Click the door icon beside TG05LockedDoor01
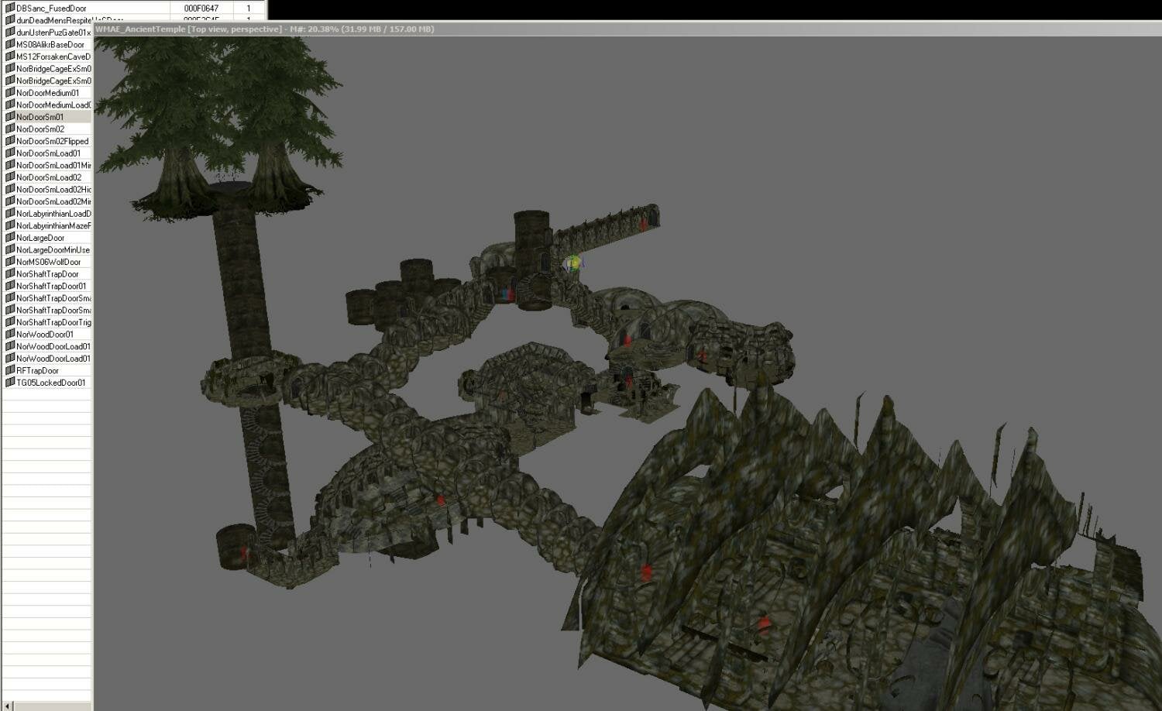This screenshot has width=1162, height=711. pyautogui.click(x=10, y=383)
